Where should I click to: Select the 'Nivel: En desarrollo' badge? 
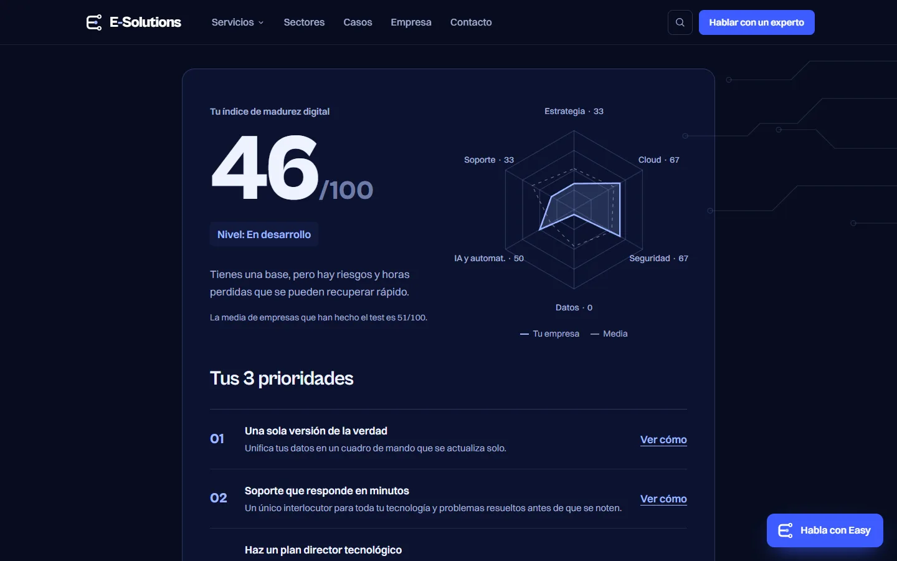pyautogui.click(x=264, y=234)
